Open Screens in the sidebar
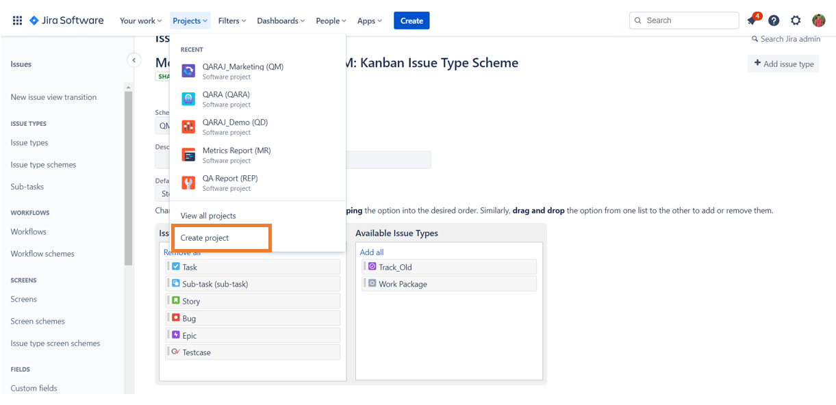Image resolution: width=836 pixels, height=405 pixels. tap(23, 299)
